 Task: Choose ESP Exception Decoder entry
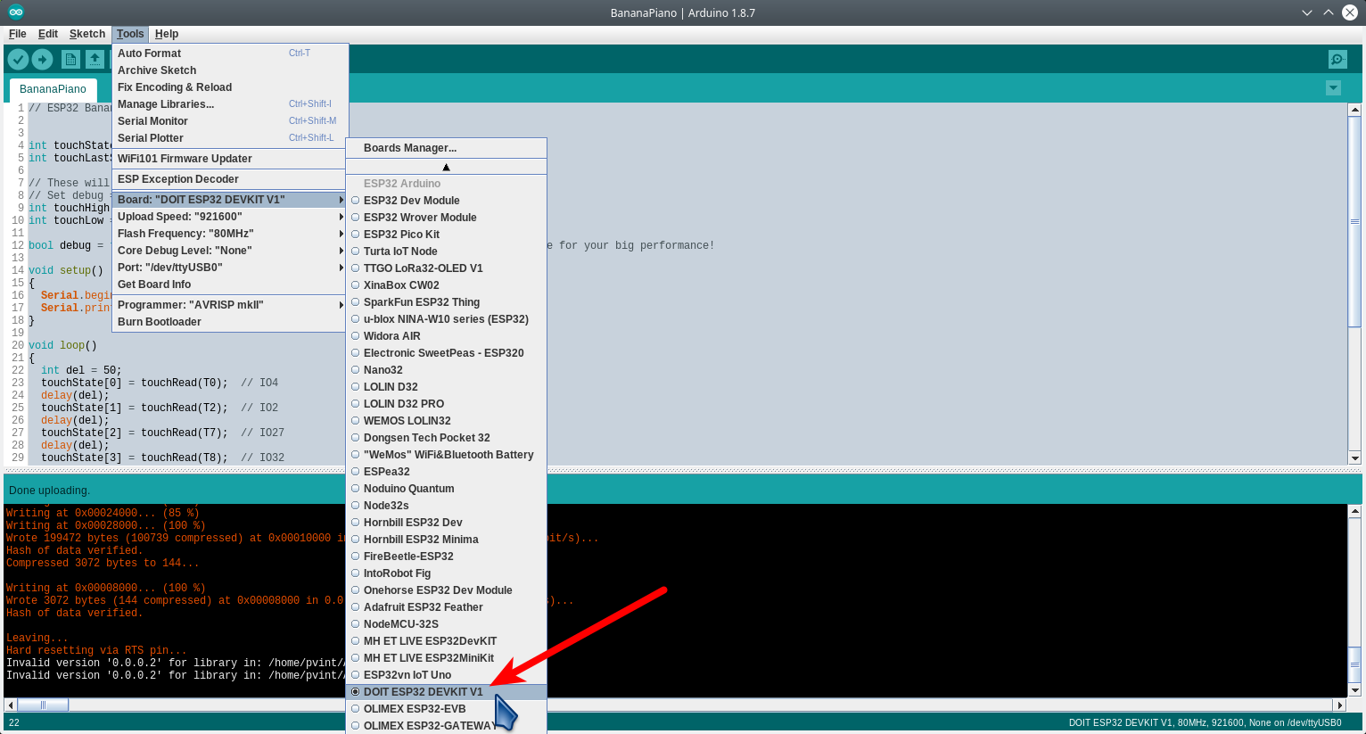[x=230, y=179]
